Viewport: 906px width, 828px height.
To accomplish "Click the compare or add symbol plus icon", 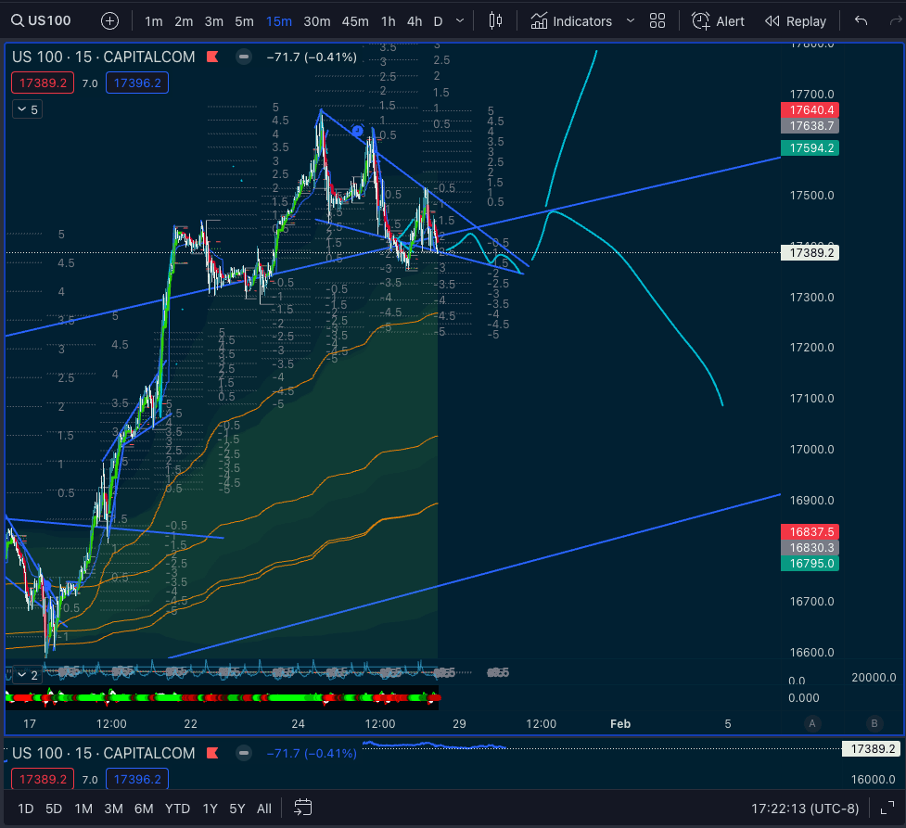I will tap(109, 20).
